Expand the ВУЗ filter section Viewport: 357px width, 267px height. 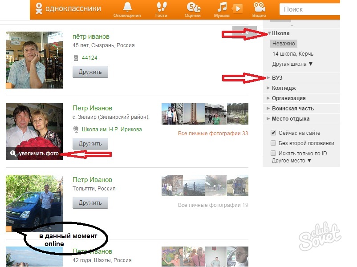point(277,78)
